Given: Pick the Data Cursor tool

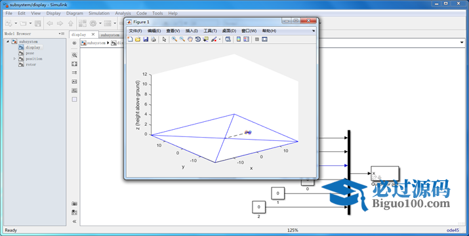Looking at the screenshot, I should click(x=205, y=39).
